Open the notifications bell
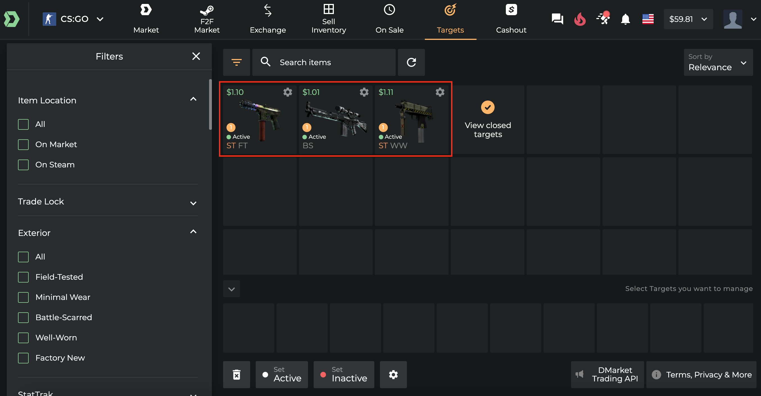The image size is (761, 396). click(x=625, y=19)
